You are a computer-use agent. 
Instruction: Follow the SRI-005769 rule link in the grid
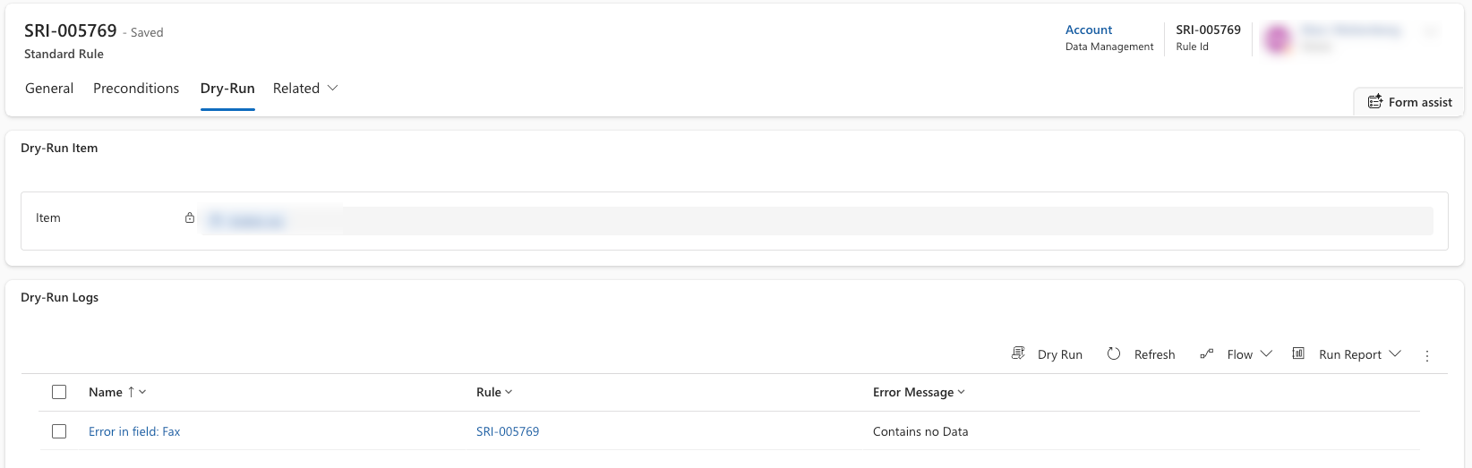coord(508,431)
